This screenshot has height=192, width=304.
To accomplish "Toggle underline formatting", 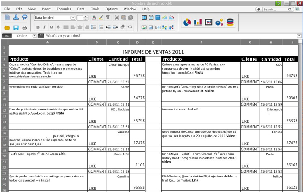I will (51, 27).
